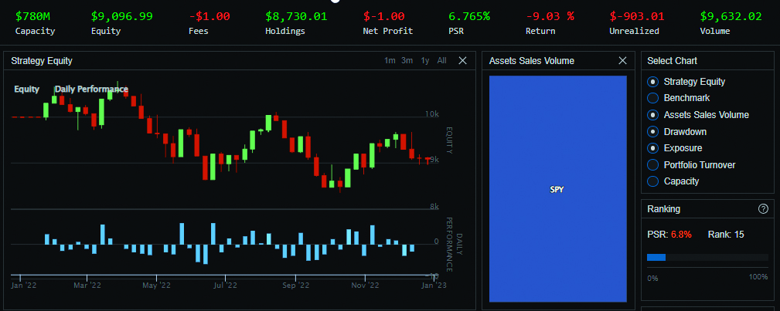
Task: Click the Equity legend label
Action: pos(27,90)
